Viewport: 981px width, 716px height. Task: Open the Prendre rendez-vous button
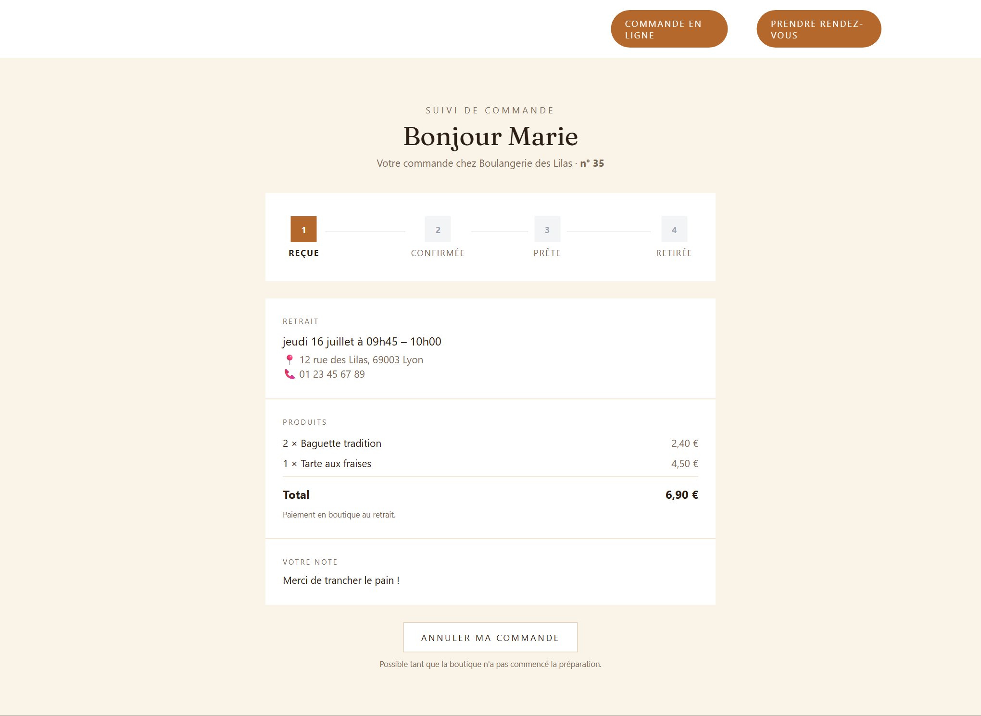click(818, 29)
